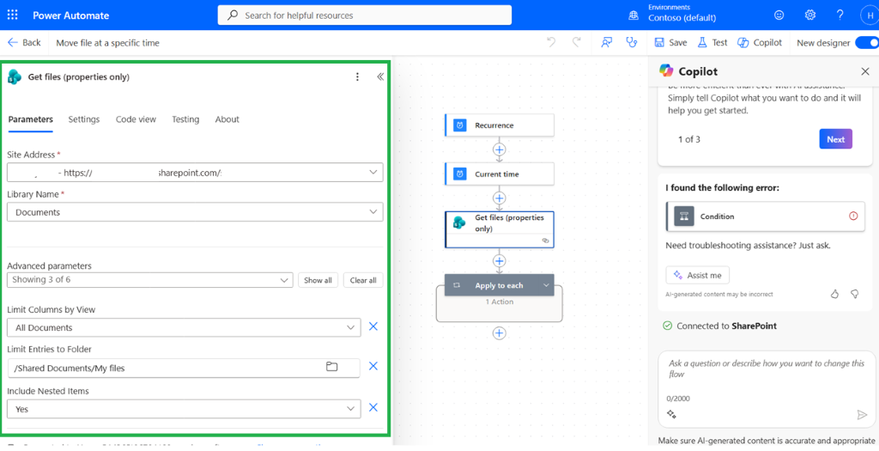
Task: Remove the Limit Columns by View parameter
Action: (373, 326)
